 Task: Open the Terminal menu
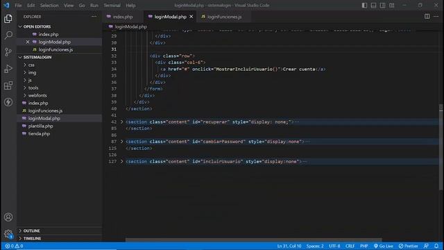112,6
